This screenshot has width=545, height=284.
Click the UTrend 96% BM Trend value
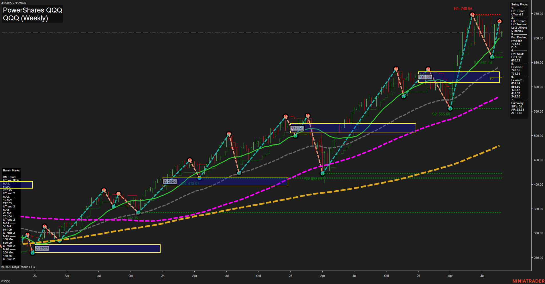pyautogui.click(x=11, y=180)
